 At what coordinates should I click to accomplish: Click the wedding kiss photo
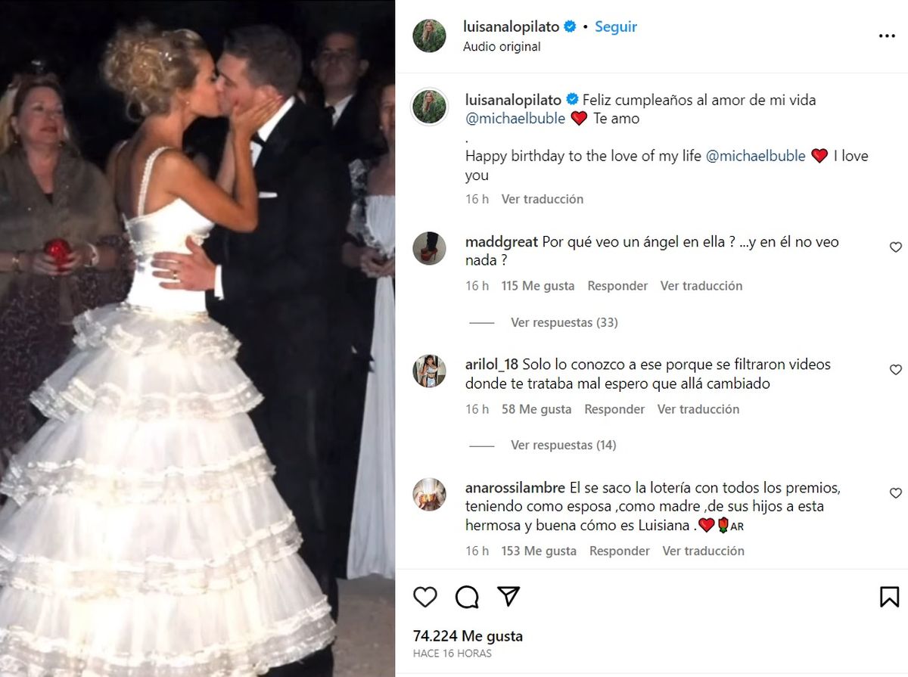[x=197, y=338]
